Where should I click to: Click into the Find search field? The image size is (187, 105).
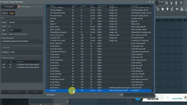[x=138, y=95]
